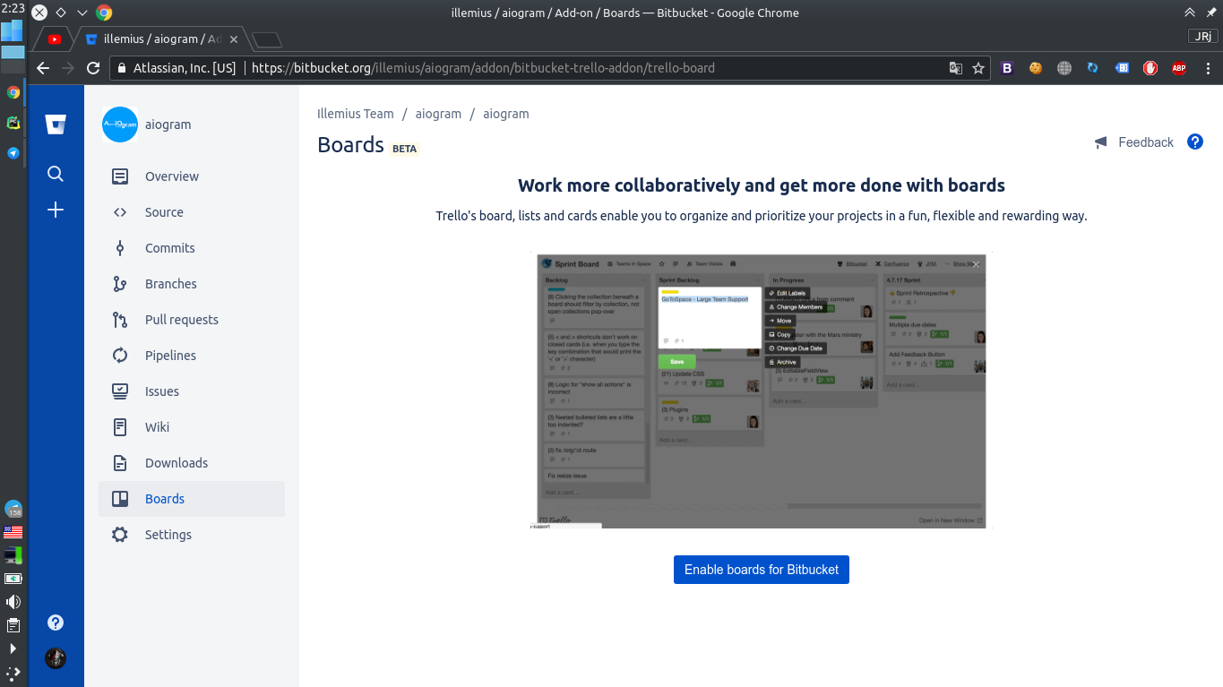Go to Pipelines menu item
Viewport: 1223px width, 687px height.
(192, 356)
